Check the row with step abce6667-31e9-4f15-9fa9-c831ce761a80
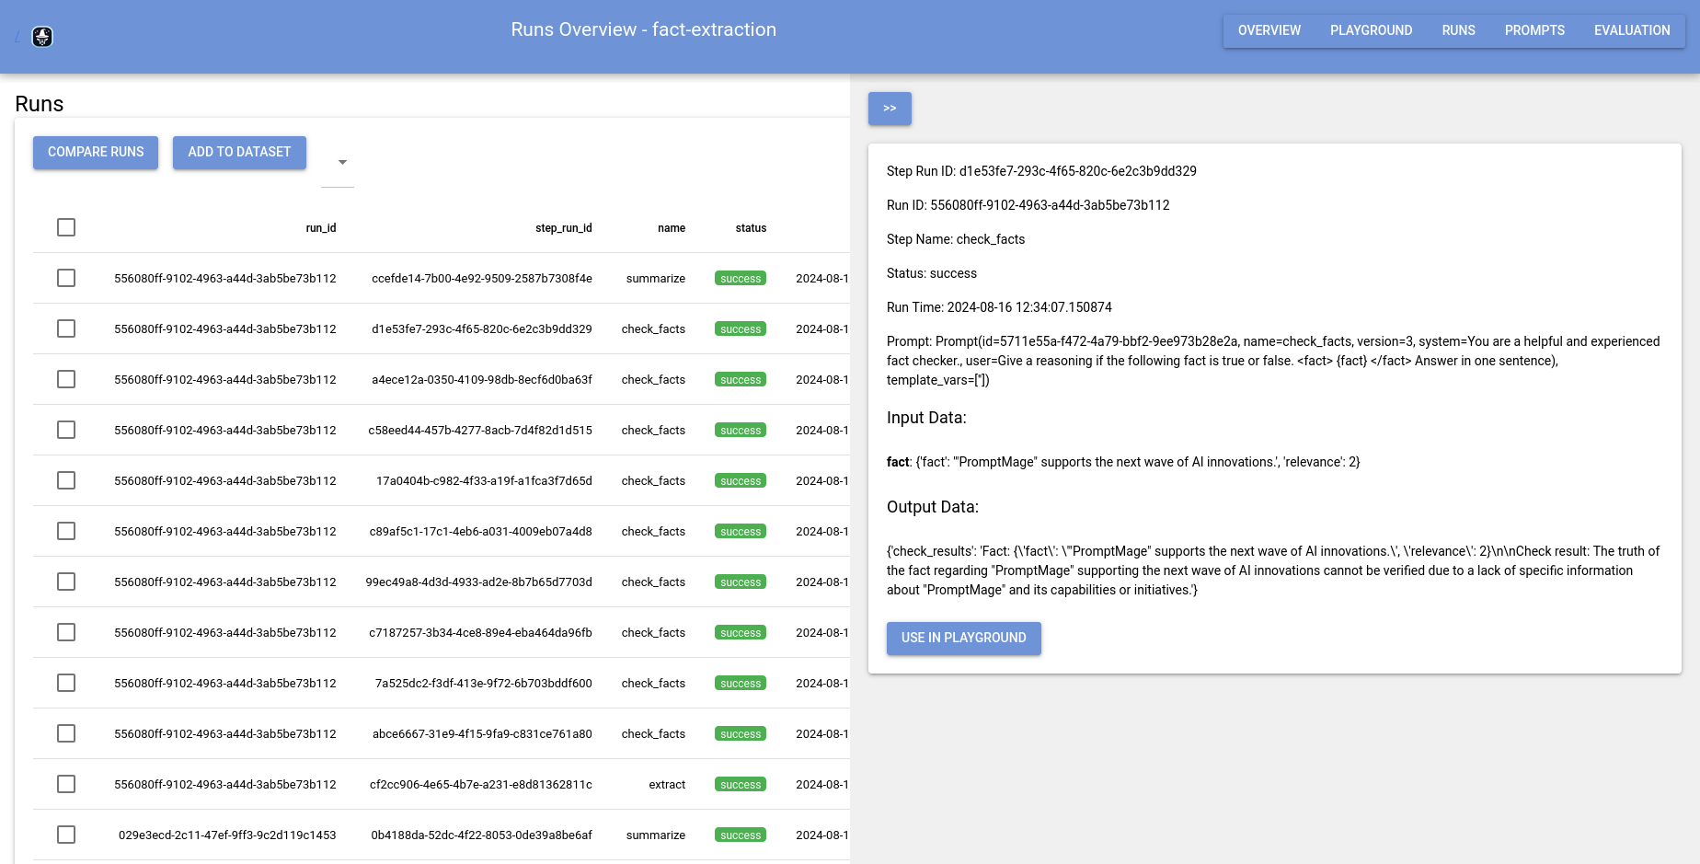 click(x=66, y=733)
